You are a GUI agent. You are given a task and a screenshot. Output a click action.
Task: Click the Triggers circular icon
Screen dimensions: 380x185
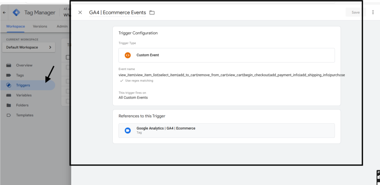click(x=9, y=85)
